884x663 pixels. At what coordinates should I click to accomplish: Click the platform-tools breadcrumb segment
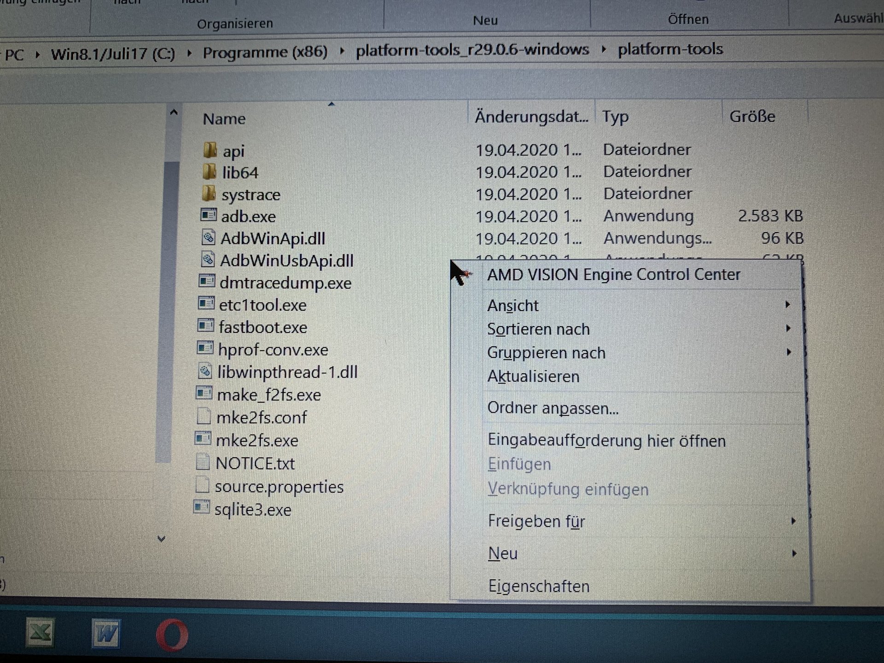click(670, 49)
